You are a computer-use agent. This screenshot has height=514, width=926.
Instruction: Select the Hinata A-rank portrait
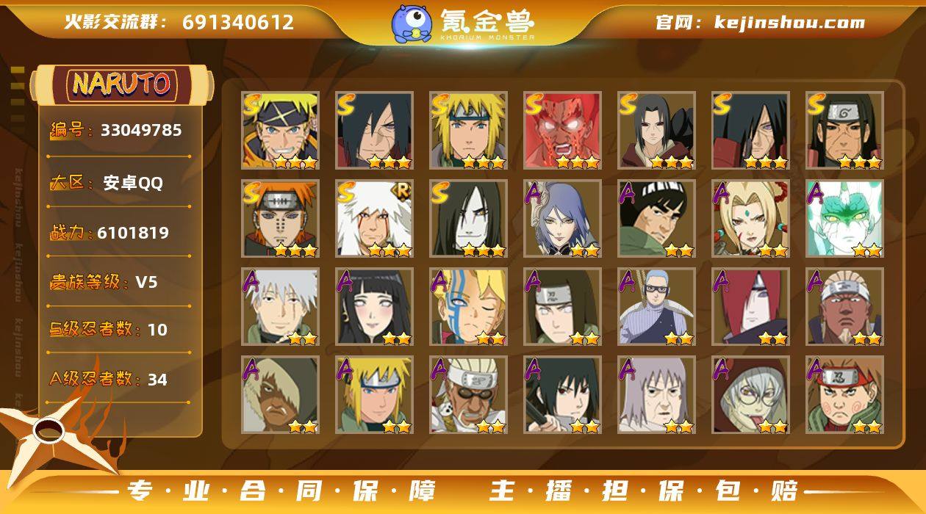pos(375,307)
